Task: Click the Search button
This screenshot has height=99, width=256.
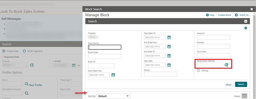Action: point(241,84)
